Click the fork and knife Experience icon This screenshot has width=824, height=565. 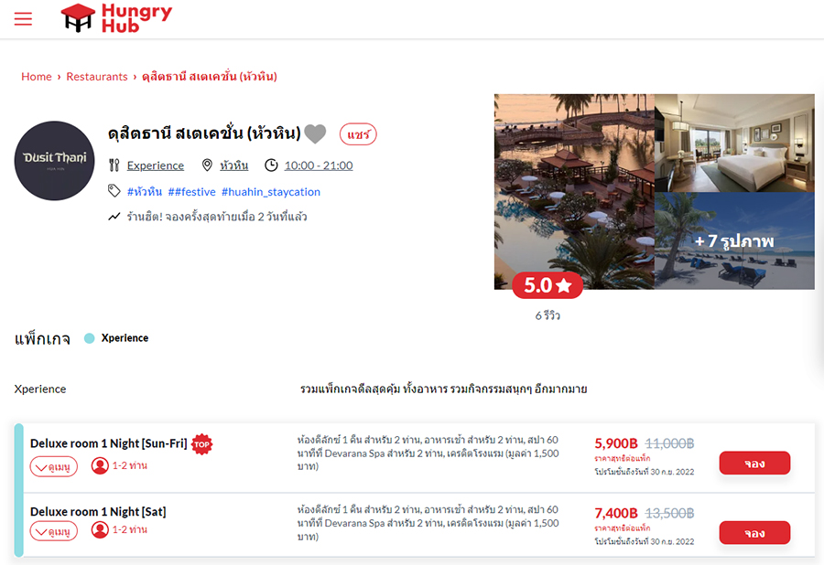coord(114,165)
